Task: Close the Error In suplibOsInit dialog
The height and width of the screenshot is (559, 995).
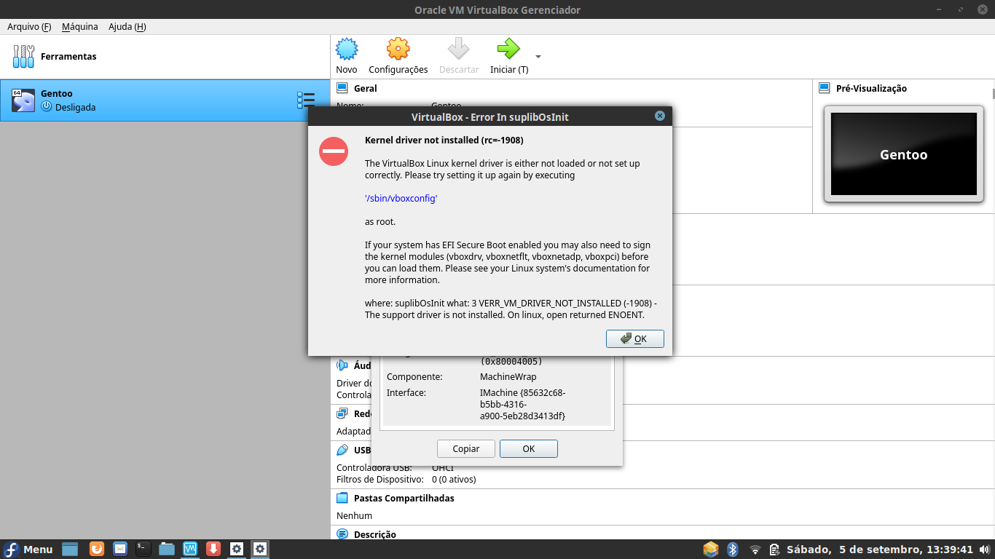Action: tap(660, 116)
